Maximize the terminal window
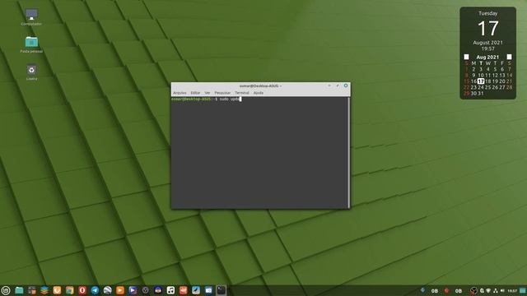Viewport: 527px width, 296px height. pos(338,86)
